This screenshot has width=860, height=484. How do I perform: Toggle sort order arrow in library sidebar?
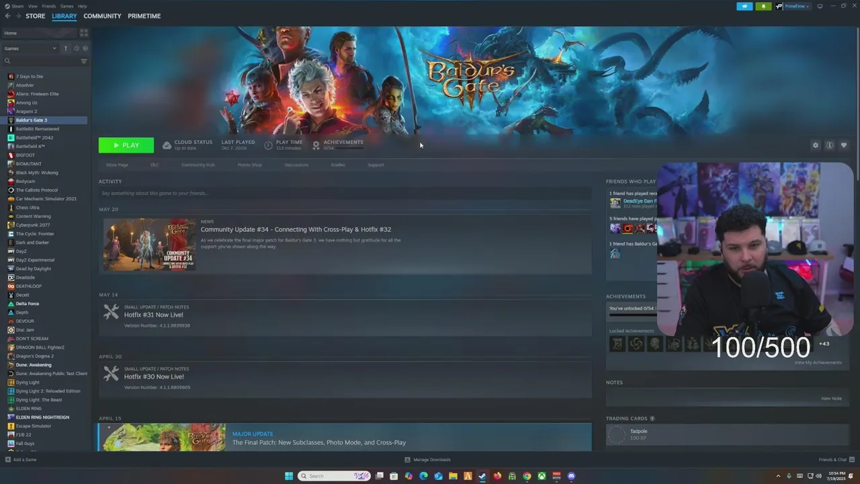point(65,48)
